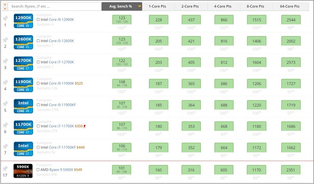
Task: Pin the Core i9-12900K row
Action: [6, 19]
